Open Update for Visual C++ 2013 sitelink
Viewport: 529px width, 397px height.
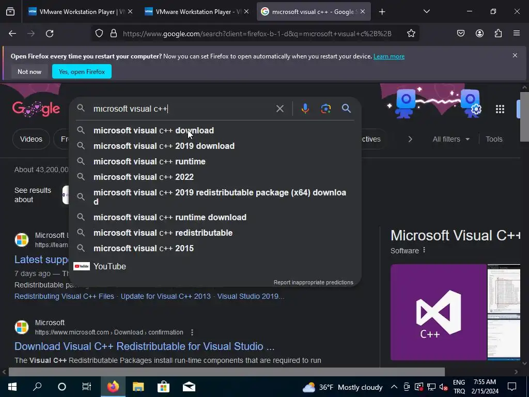click(166, 296)
